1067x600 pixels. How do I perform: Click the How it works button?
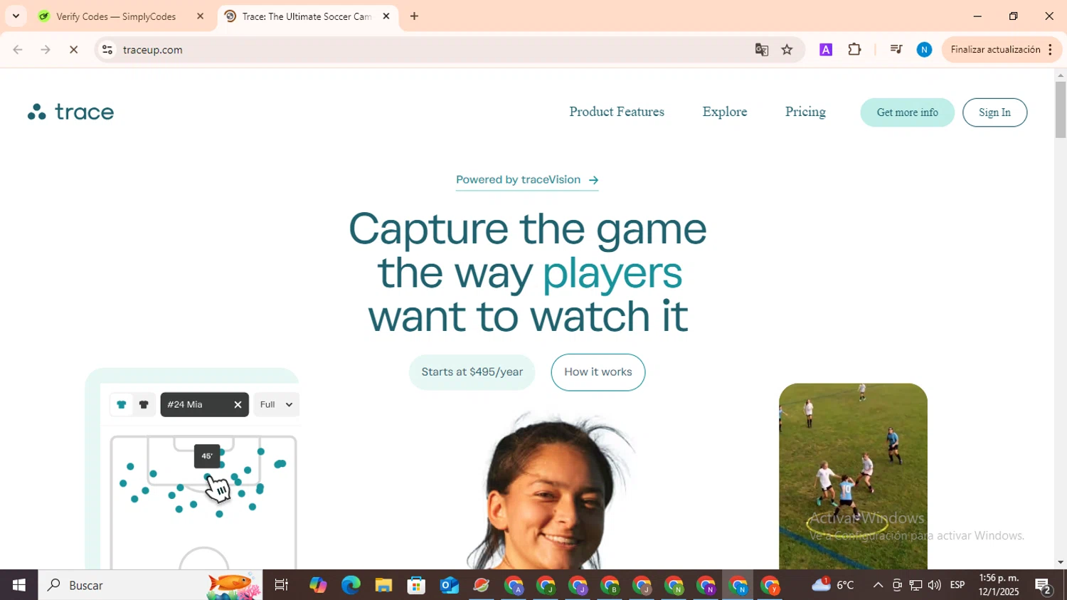tap(598, 372)
